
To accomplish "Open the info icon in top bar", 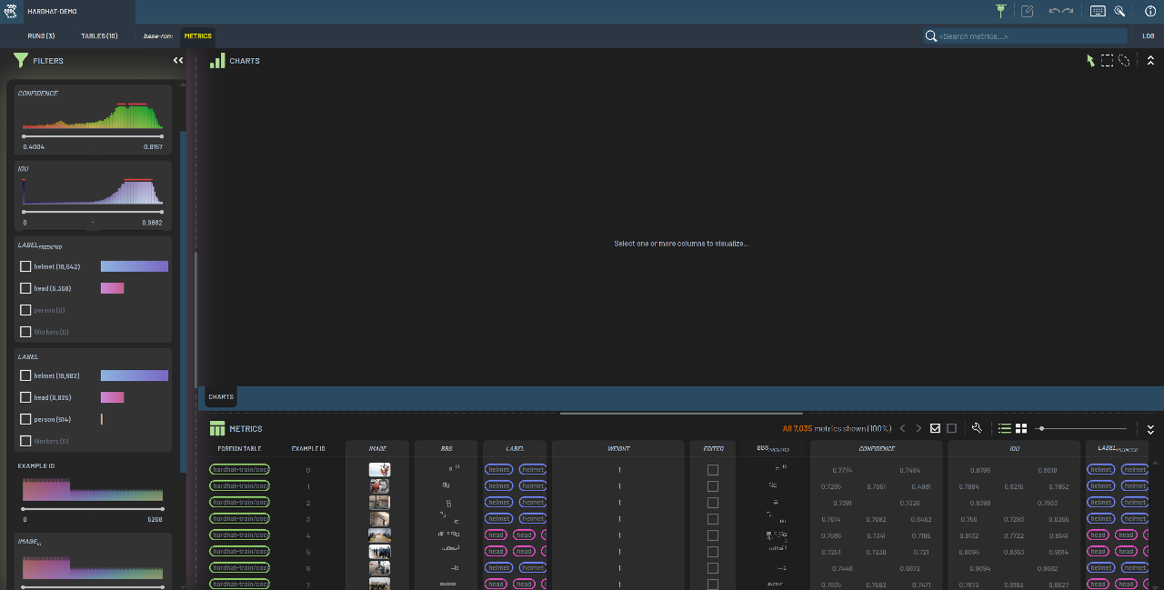I will (x=1149, y=11).
